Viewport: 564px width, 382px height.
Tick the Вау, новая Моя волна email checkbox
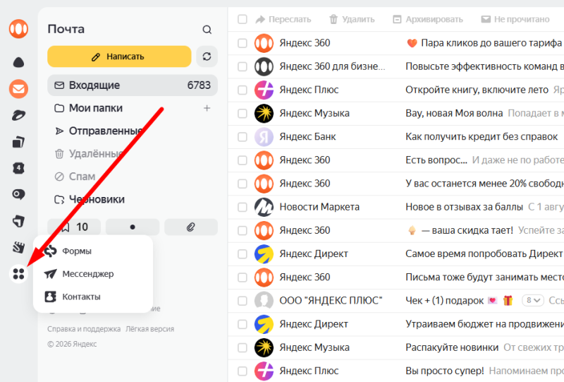pos(243,114)
